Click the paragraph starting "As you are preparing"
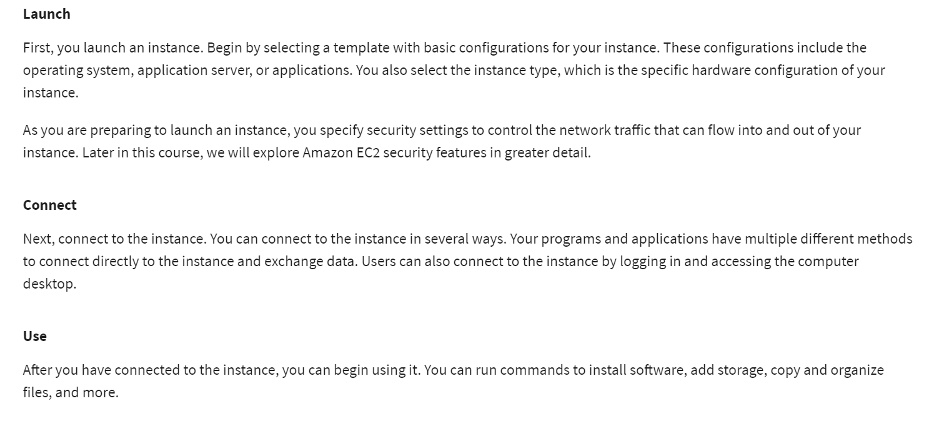This screenshot has height=426, width=929. [442, 141]
